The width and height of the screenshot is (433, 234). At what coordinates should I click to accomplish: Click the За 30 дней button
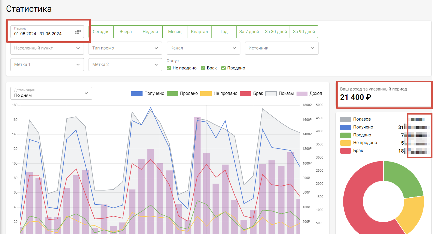tap(276, 32)
